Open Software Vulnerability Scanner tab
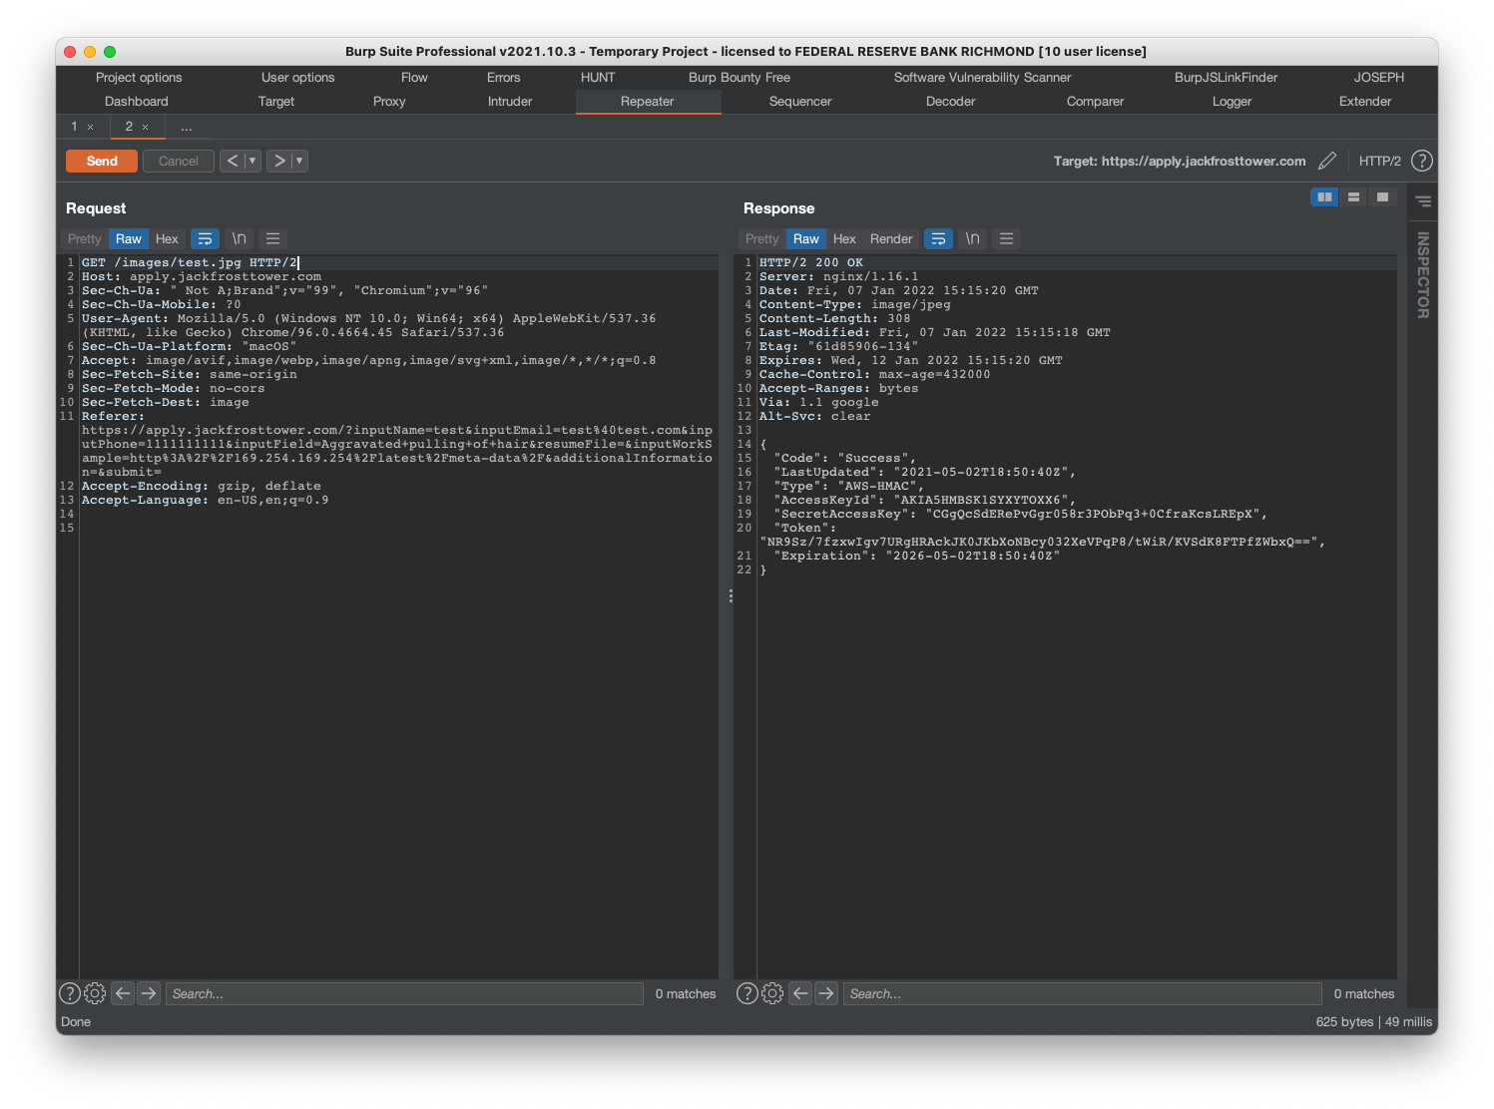1494x1109 pixels. pos(982,78)
